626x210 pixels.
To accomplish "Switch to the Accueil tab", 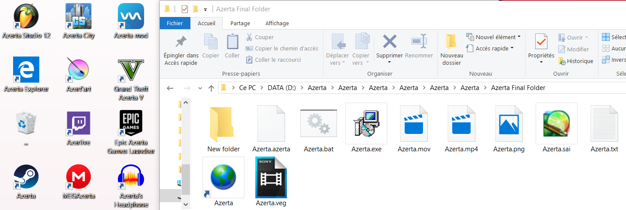I will pos(206,23).
